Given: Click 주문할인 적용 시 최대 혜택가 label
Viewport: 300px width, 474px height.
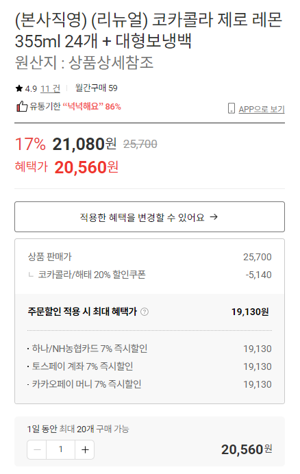Looking at the screenshot, I should click(82, 312).
